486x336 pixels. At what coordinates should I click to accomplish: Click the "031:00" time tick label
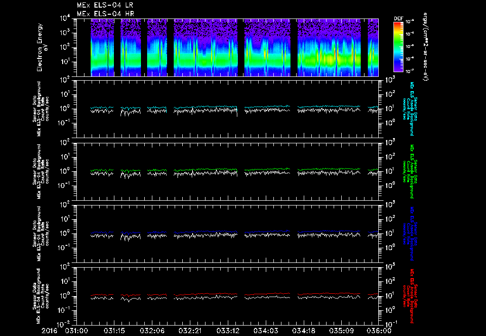76,331
